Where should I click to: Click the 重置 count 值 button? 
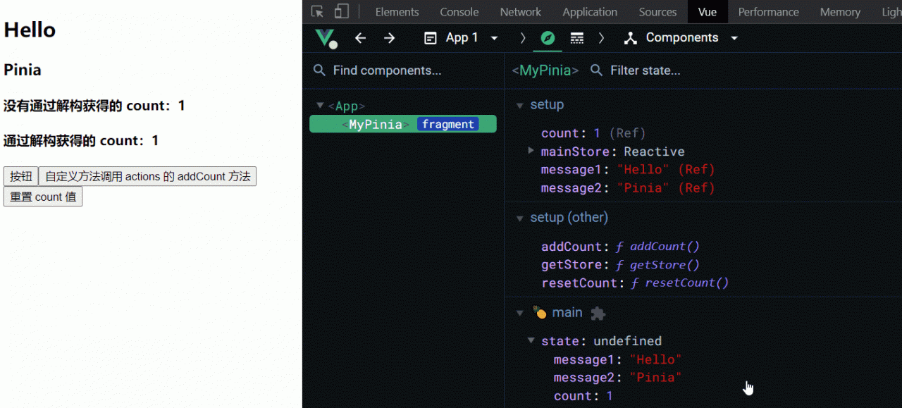[x=43, y=197]
